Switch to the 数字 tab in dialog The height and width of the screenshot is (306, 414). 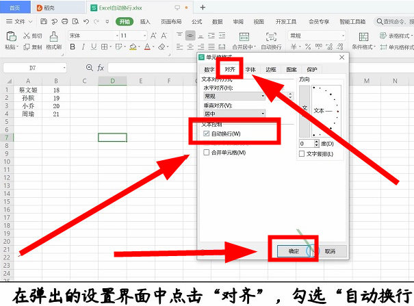pos(209,69)
